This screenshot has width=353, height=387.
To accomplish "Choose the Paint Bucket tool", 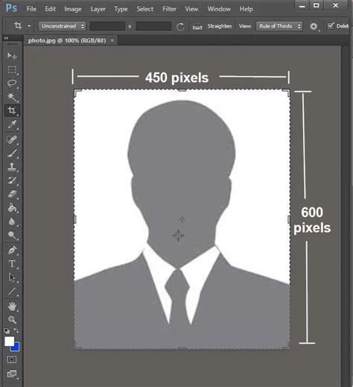I will [12, 207].
